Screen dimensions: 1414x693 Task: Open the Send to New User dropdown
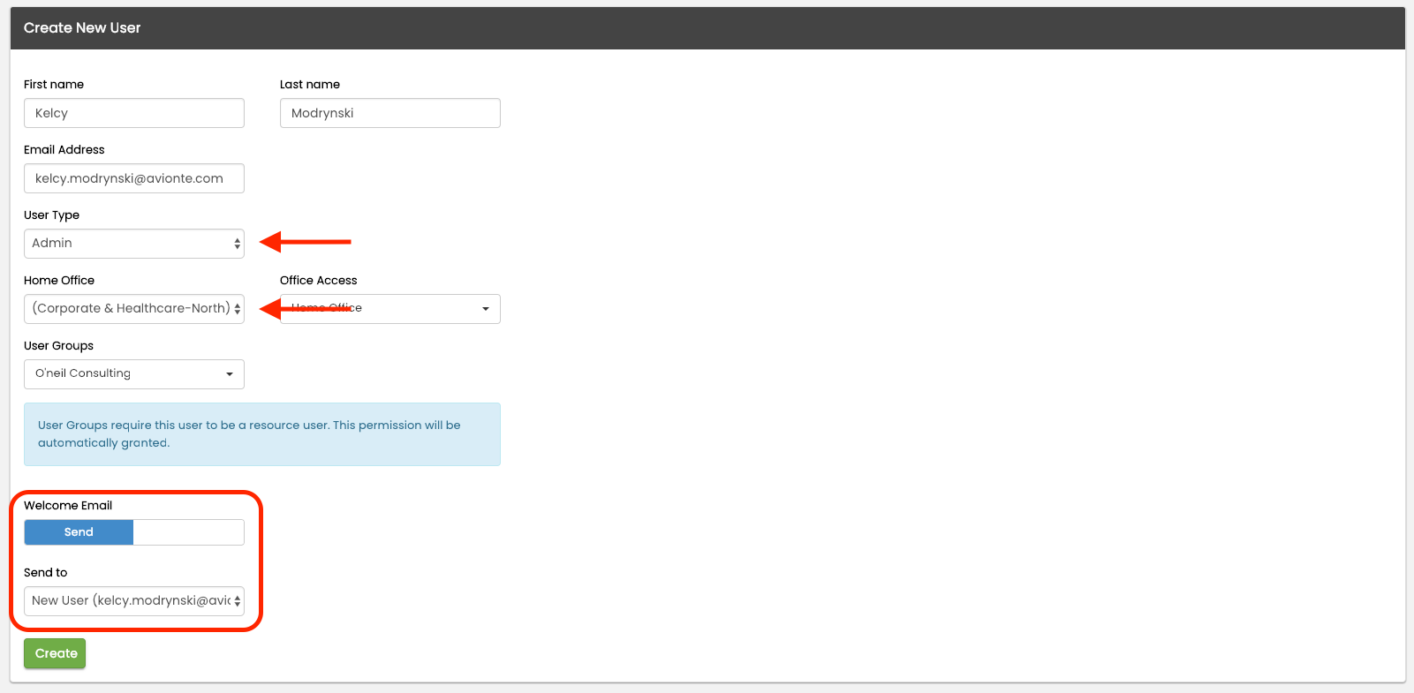tap(128, 601)
